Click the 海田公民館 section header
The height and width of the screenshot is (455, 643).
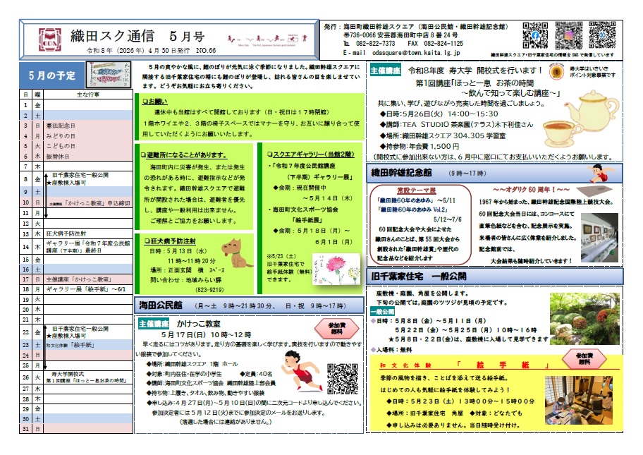point(249,305)
